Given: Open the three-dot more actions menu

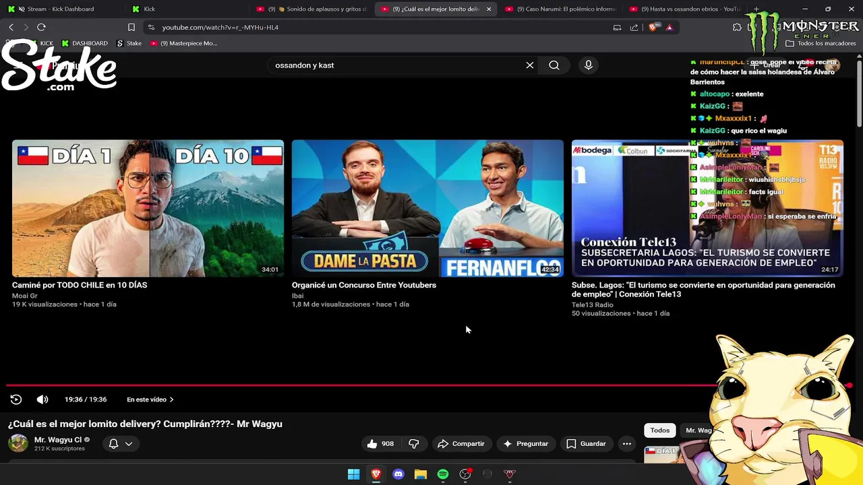Looking at the screenshot, I should [x=627, y=444].
